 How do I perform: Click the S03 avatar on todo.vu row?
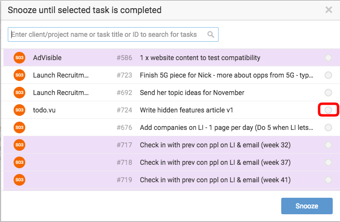point(19,110)
